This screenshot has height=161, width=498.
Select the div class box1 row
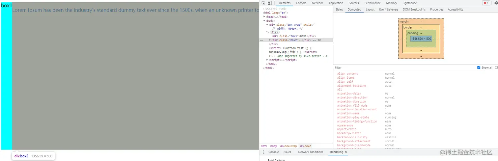pyautogui.click(x=294, y=36)
